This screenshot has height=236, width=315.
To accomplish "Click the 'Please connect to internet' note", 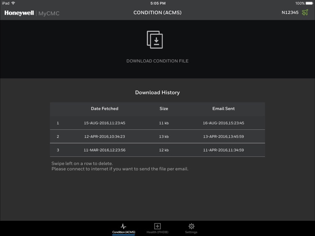I will click(x=120, y=169).
